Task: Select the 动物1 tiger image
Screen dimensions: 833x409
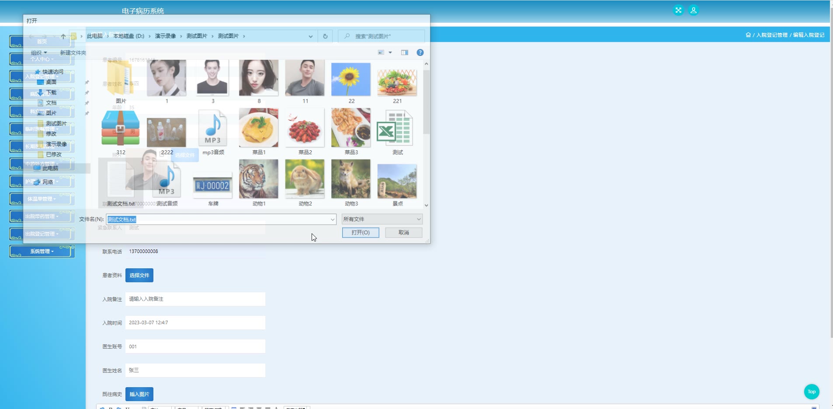Action: [x=259, y=184]
